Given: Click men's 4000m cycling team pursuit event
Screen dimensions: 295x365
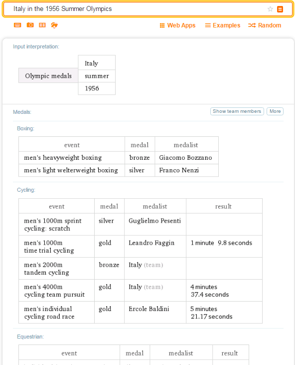Looking at the screenshot, I should [x=54, y=291].
